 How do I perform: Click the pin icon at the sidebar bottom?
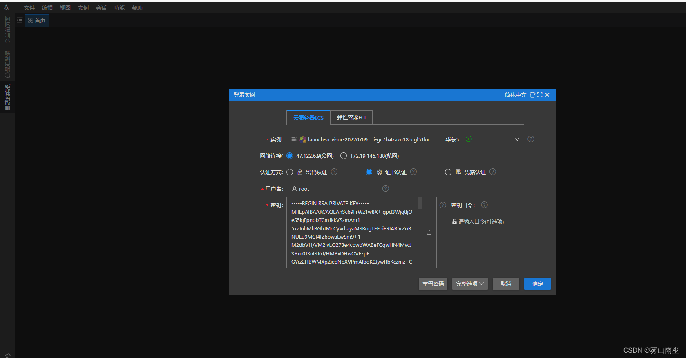(7, 355)
